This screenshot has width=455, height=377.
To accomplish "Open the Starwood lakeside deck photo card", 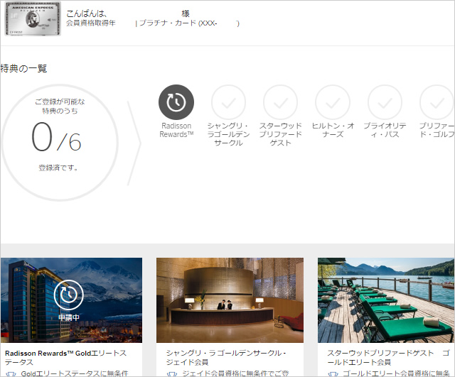I will tap(386, 300).
